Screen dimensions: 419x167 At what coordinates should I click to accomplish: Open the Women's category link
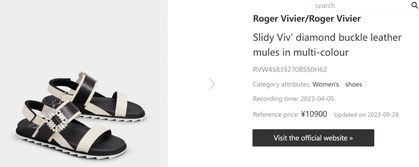tap(325, 84)
